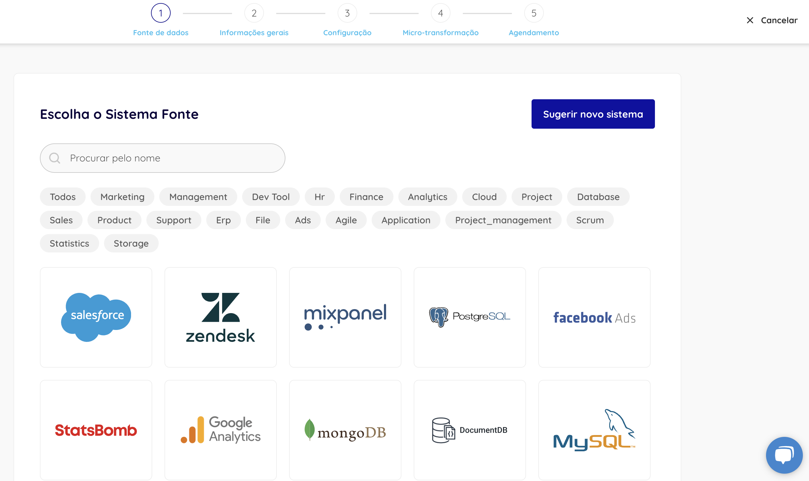This screenshot has height=481, width=809.
Task: Open Agendamento step label
Action: click(x=534, y=33)
